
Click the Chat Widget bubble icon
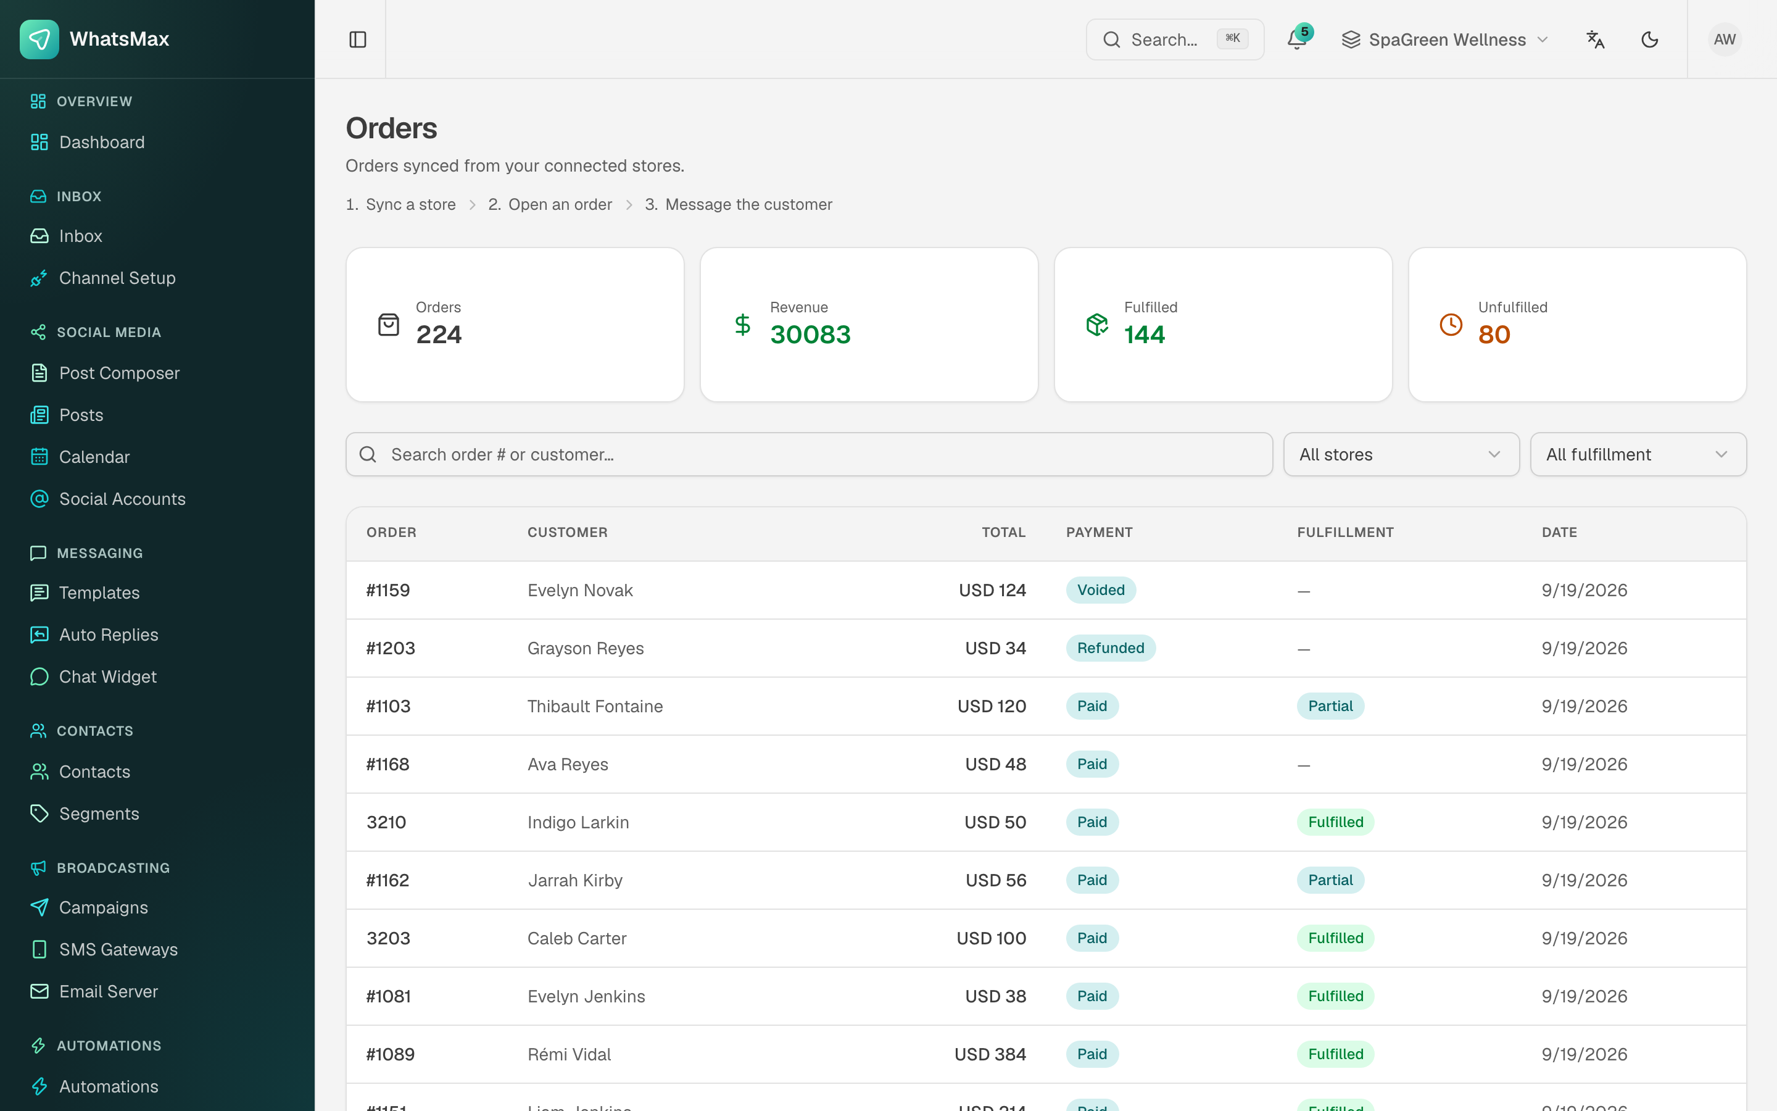click(39, 676)
